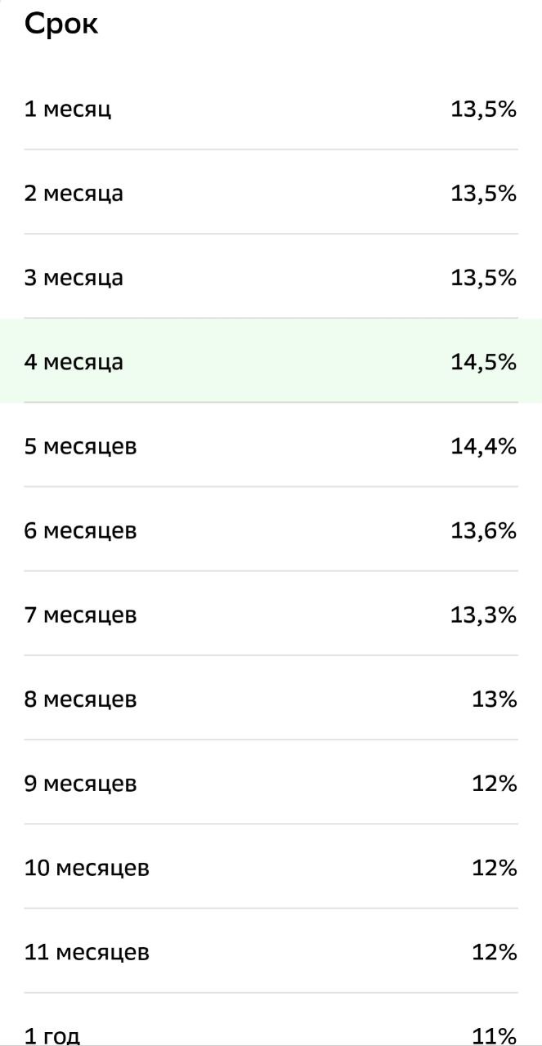Click the 14,4% rate next to 5 месяцев
The width and height of the screenshot is (542, 1046).
point(484,446)
